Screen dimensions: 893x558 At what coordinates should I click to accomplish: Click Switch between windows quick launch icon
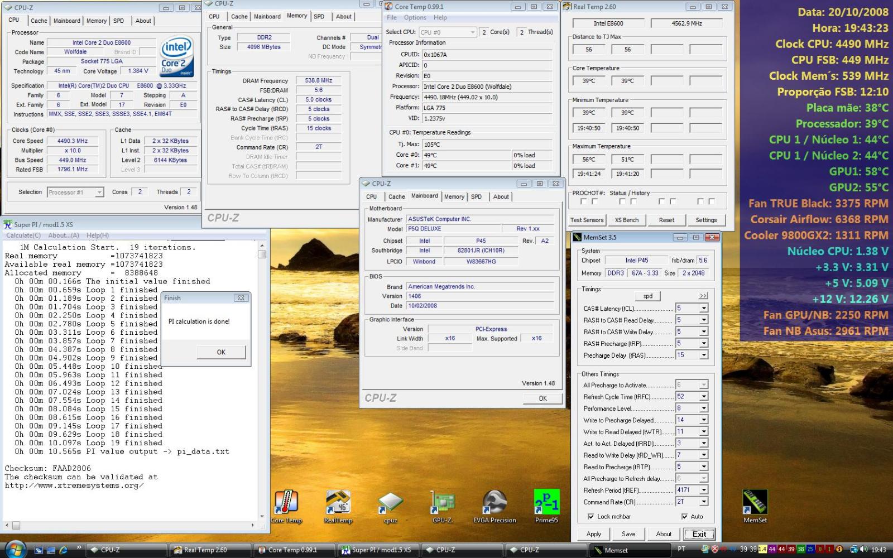39,550
